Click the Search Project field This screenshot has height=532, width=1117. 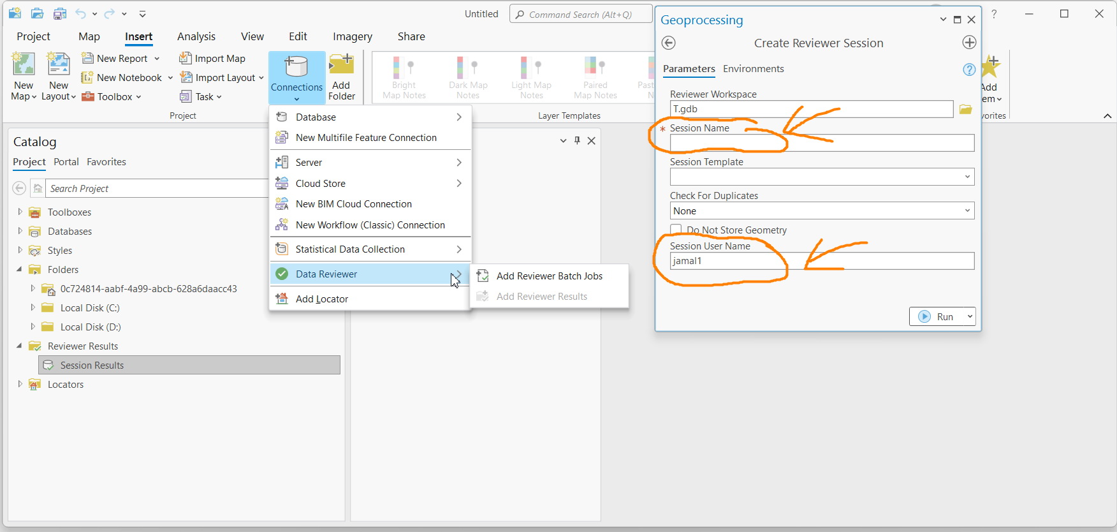click(x=158, y=188)
